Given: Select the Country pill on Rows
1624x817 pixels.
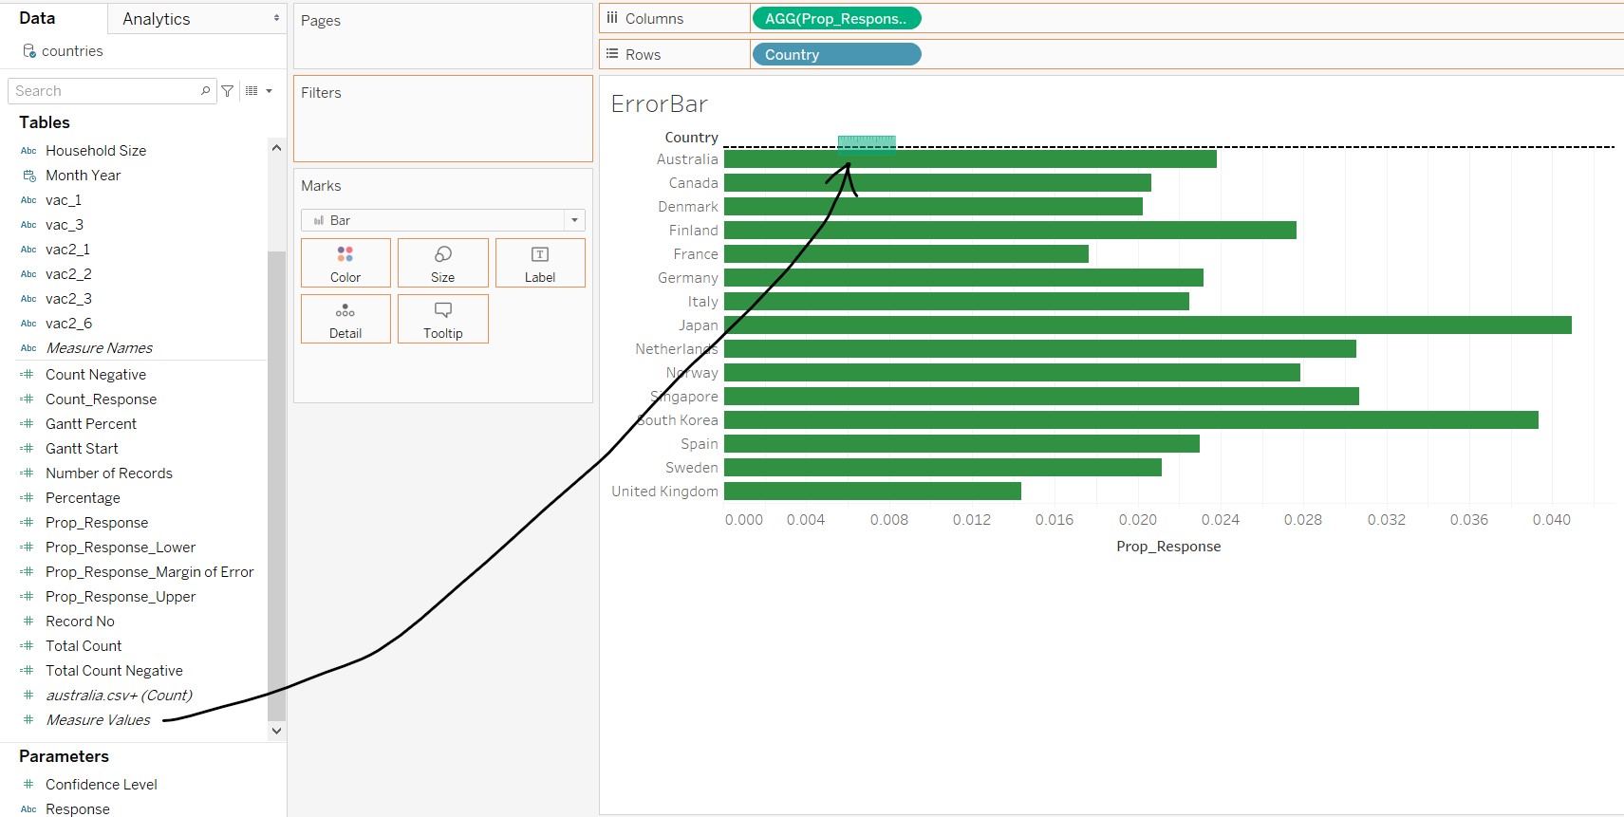Looking at the screenshot, I should pyautogui.click(x=835, y=55).
